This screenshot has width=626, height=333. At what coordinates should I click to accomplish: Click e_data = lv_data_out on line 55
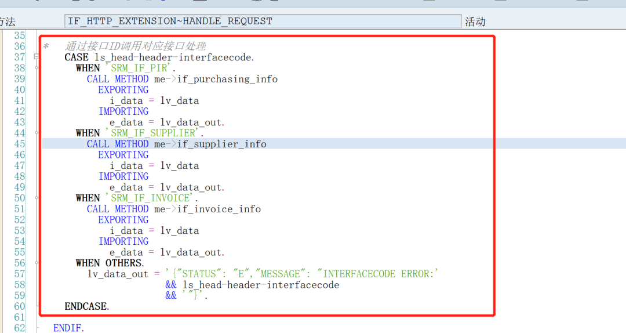pos(168,252)
